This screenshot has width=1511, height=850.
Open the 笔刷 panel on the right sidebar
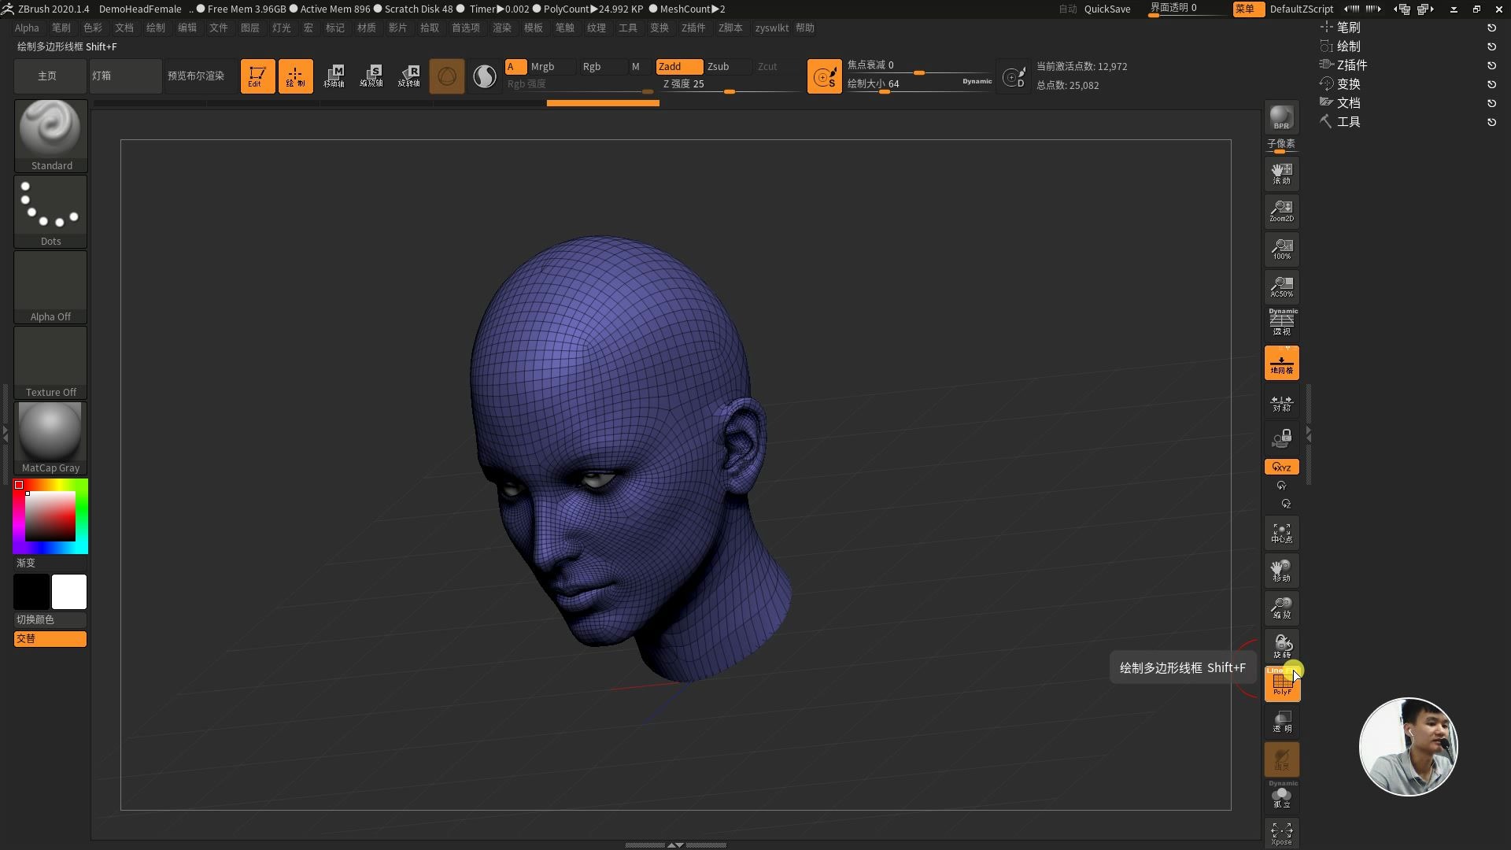pyautogui.click(x=1347, y=26)
